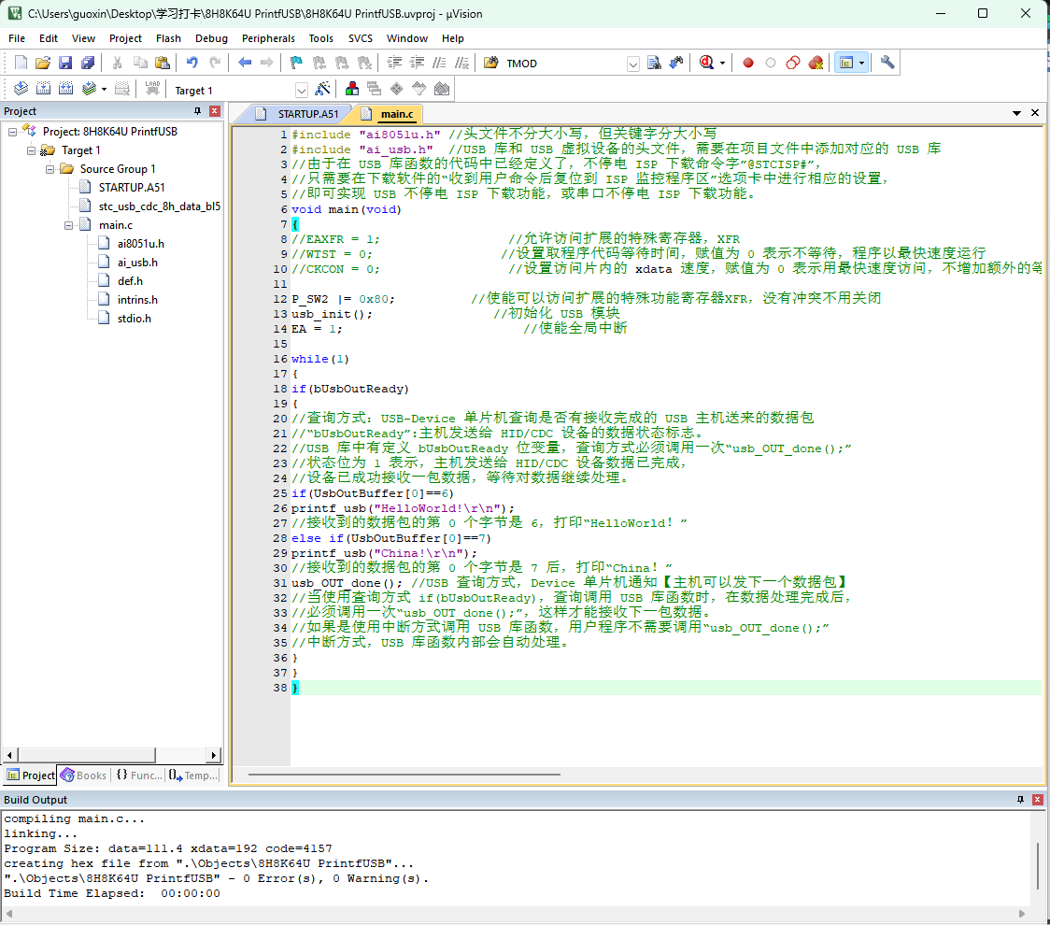Collapse the main.c tree node

point(68,225)
